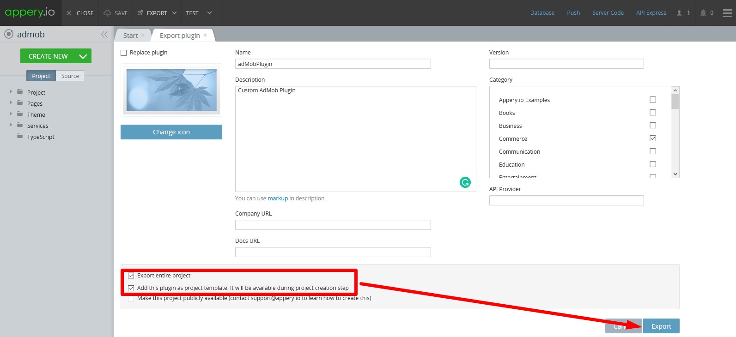The height and width of the screenshot is (337, 736).
Task: Click the Change icon button
Action: point(171,132)
